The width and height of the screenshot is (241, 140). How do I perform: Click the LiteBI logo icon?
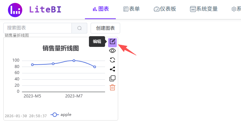(x=15, y=10)
